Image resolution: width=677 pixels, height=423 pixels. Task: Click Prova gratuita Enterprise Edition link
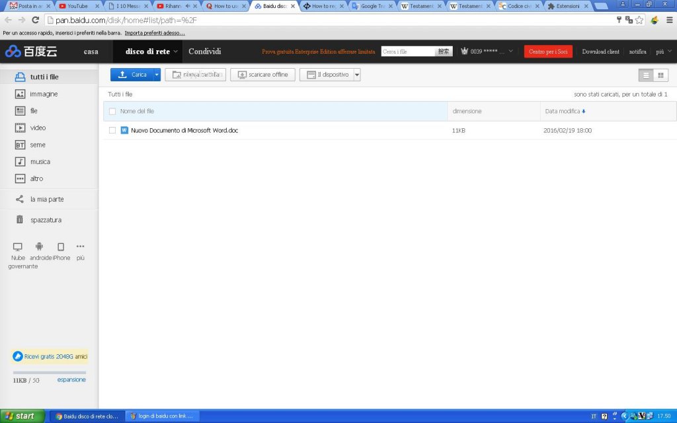[318, 52]
